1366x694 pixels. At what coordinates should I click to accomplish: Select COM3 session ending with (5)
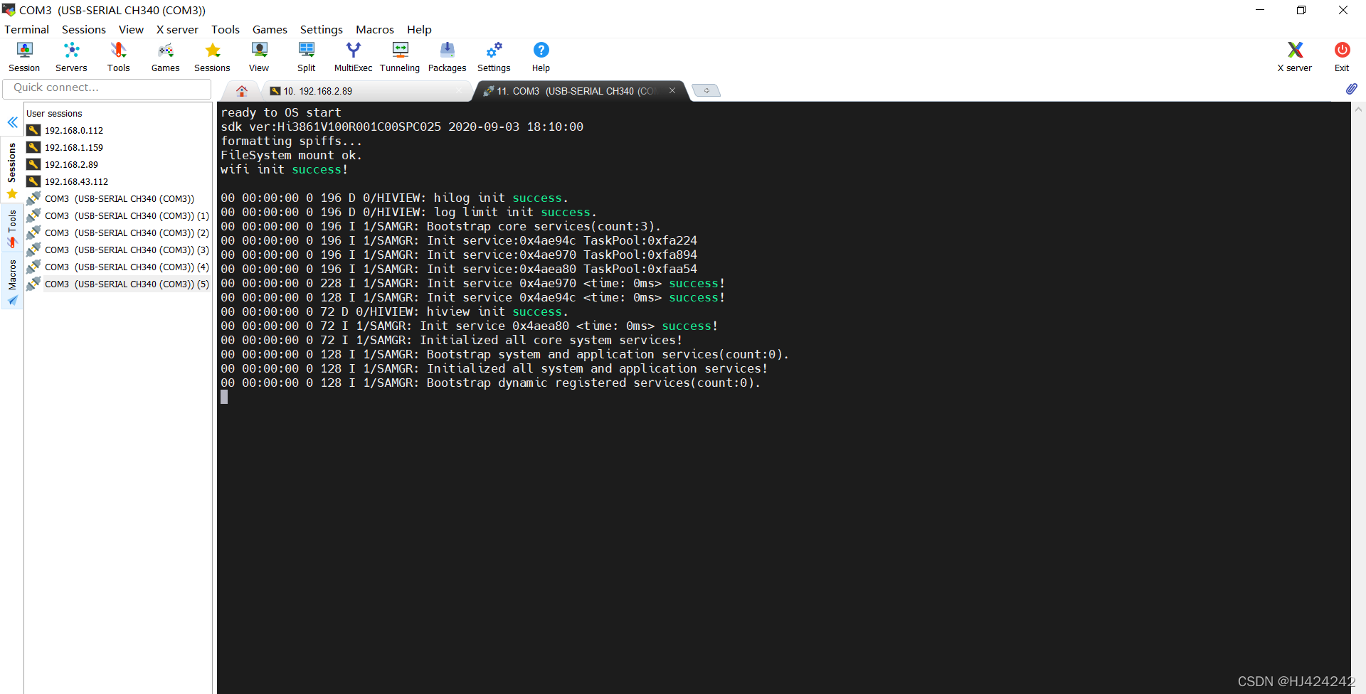(127, 284)
